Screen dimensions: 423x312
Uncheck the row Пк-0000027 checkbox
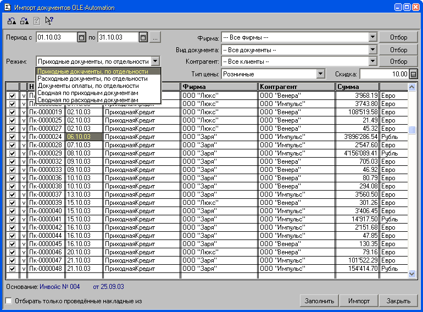(x=12, y=129)
